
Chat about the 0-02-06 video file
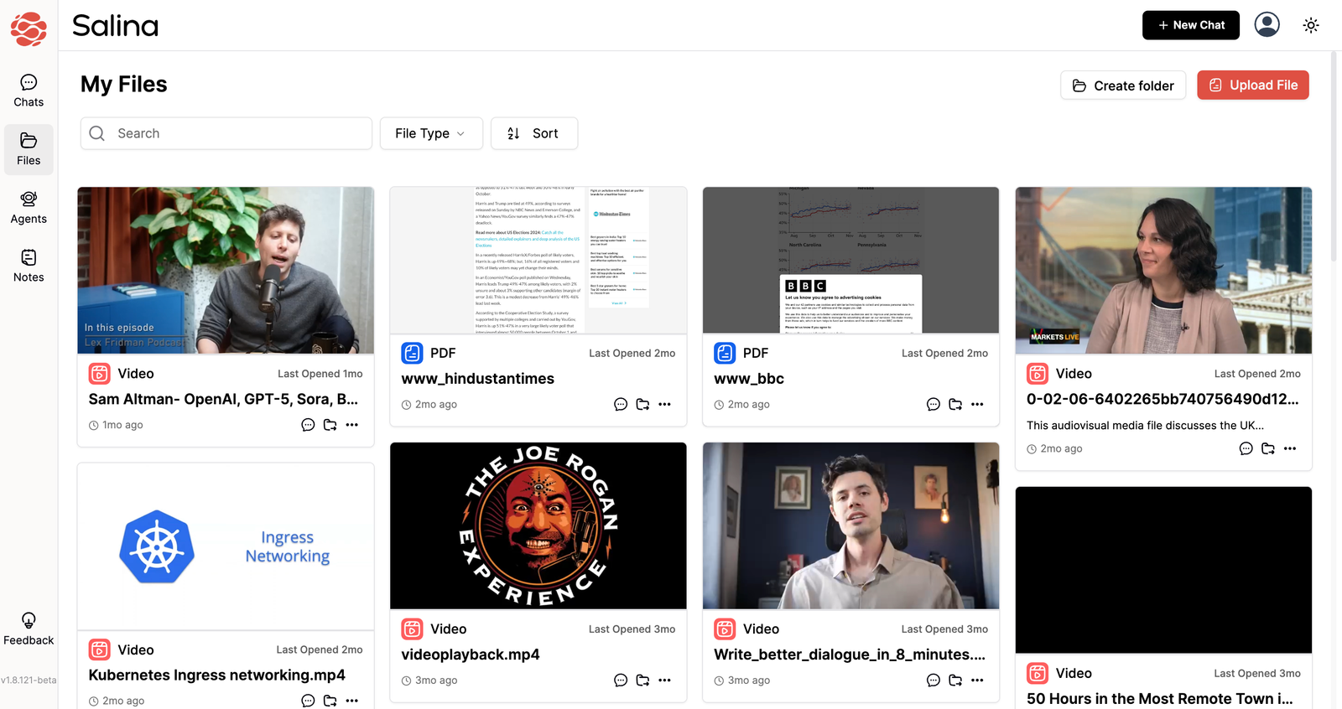pyautogui.click(x=1246, y=448)
